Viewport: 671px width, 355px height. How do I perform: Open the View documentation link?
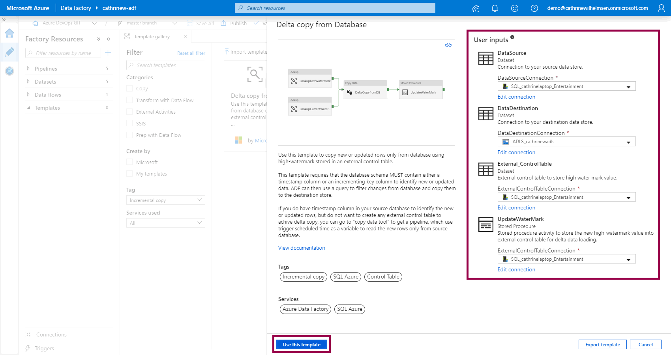click(302, 248)
